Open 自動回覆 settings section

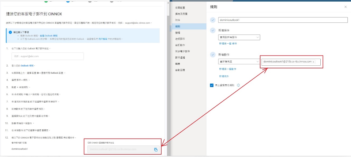click(180, 70)
